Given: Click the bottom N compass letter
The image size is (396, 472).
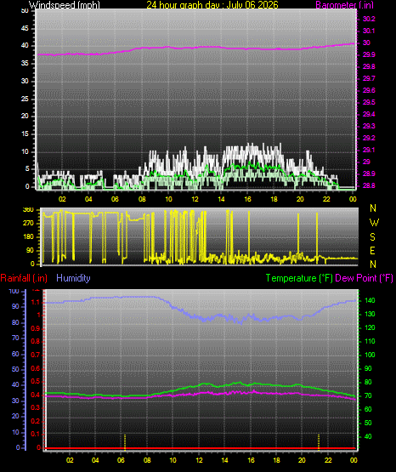Looking at the screenshot, I should [x=373, y=264].
